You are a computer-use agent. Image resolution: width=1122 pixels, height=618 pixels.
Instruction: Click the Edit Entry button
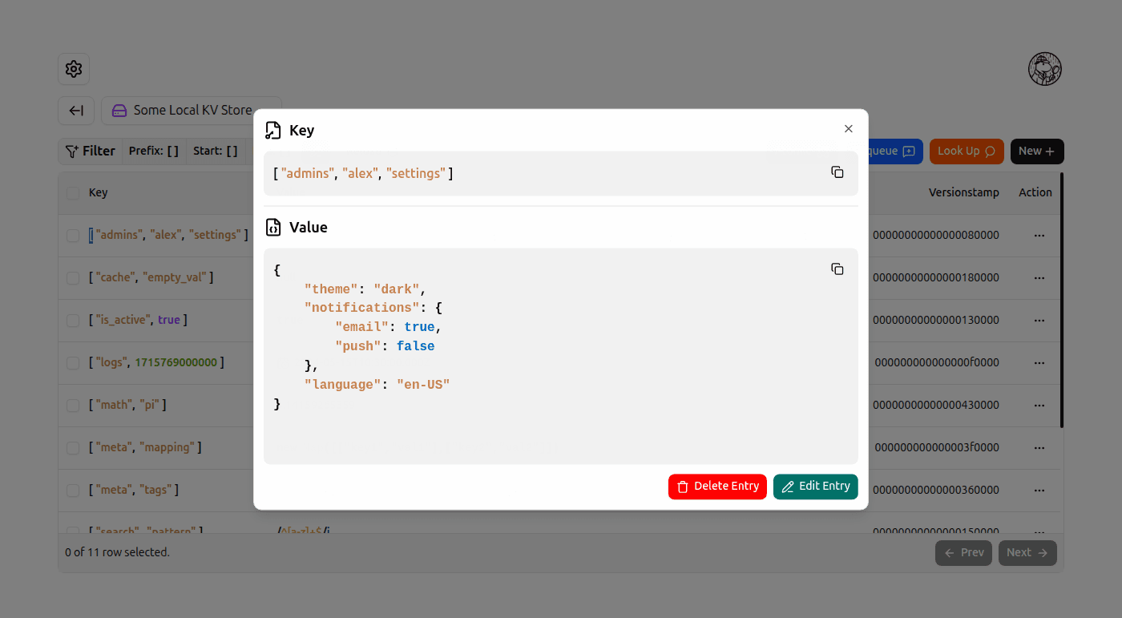(x=815, y=487)
